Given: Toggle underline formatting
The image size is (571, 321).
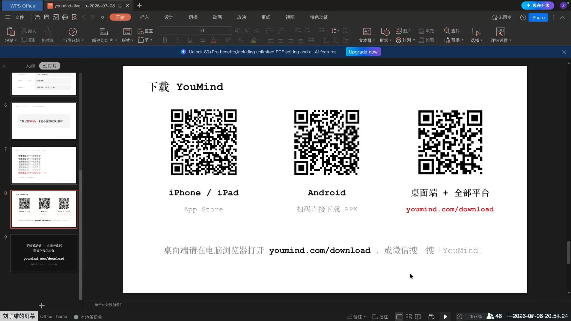Looking at the screenshot, I should point(190,40).
